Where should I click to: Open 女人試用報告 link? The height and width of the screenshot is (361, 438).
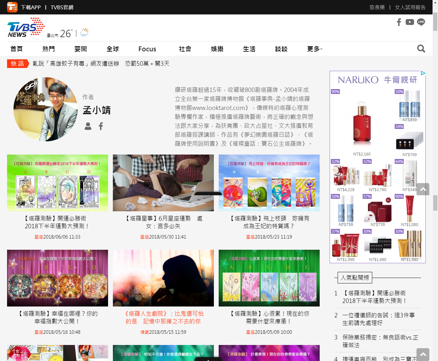coord(410,7)
